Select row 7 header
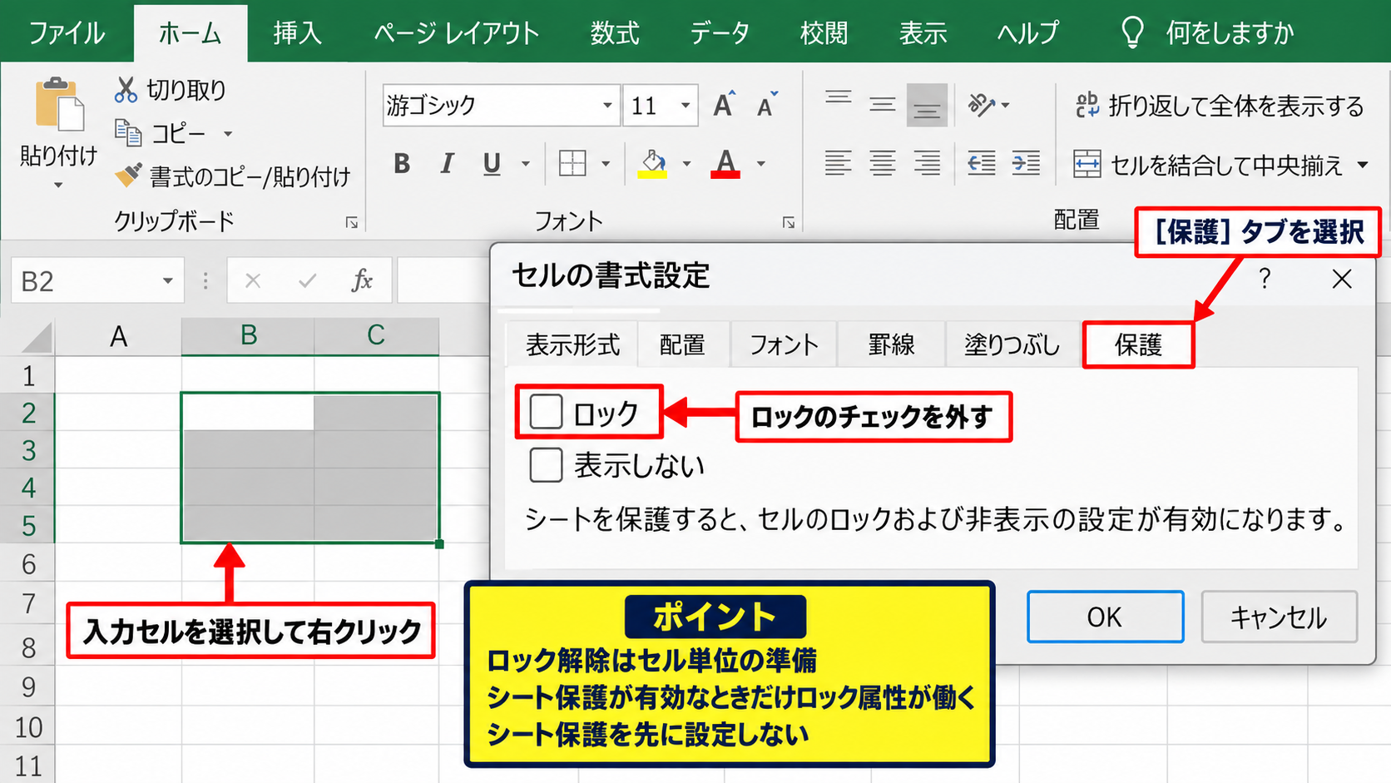1391x783 pixels. [27, 602]
